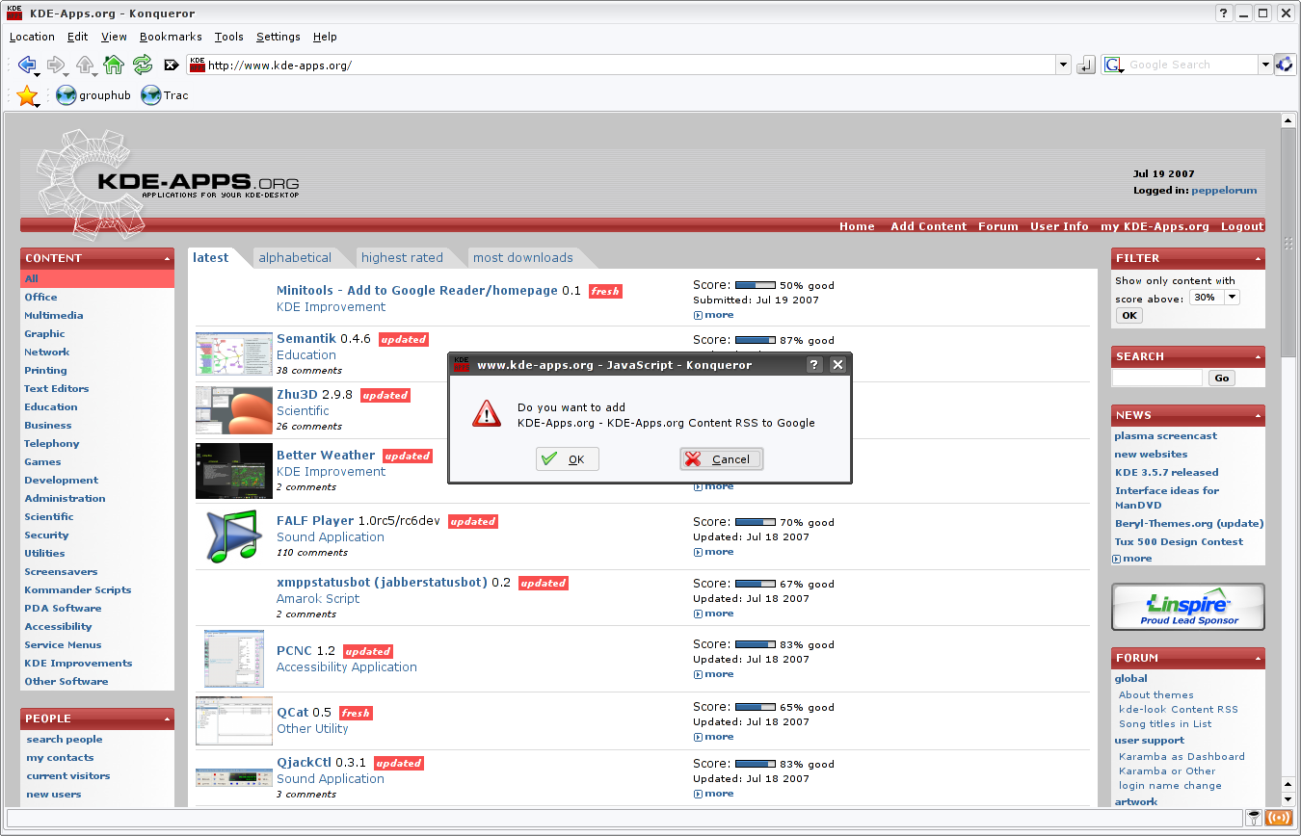
Task: Click the PCNC score bar at 83%
Action: click(x=755, y=644)
